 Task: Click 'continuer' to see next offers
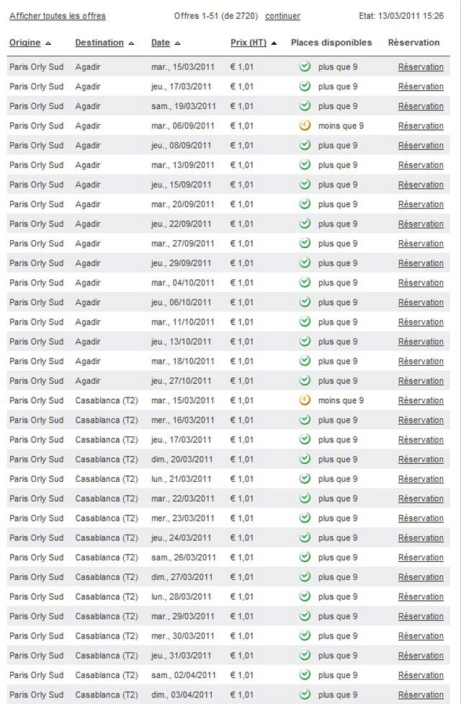pyautogui.click(x=282, y=16)
